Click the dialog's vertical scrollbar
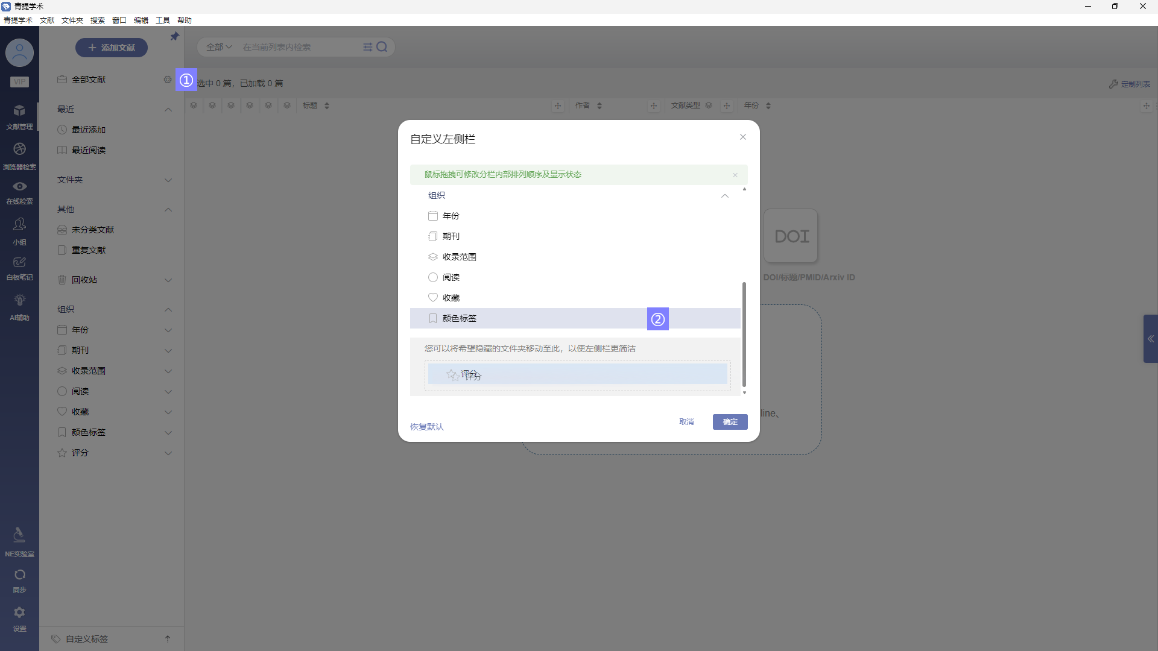Image resolution: width=1158 pixels, height=651 pixels. tap(744, 334)
